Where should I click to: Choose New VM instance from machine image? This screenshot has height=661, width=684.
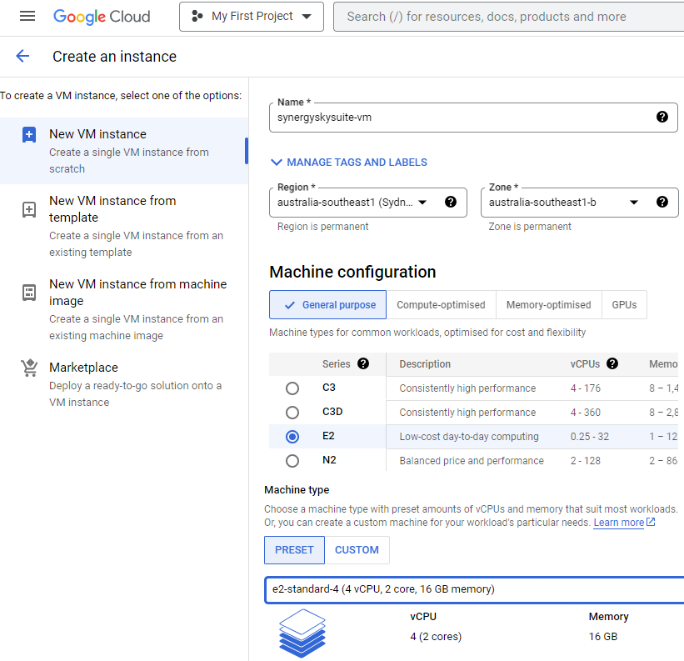pos(124,309)
